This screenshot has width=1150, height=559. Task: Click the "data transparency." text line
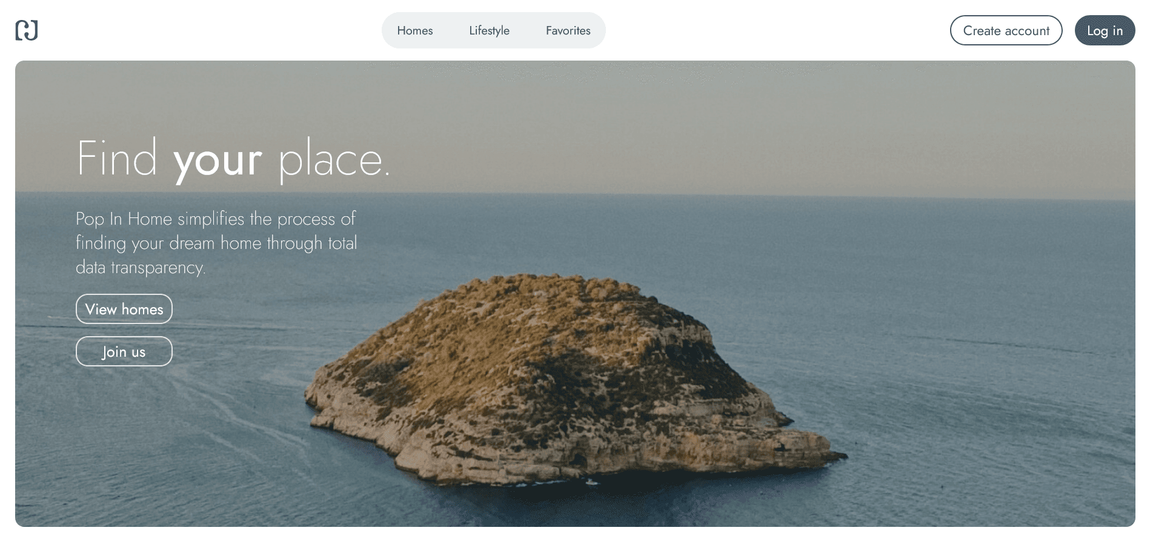(x=141, y=267)
